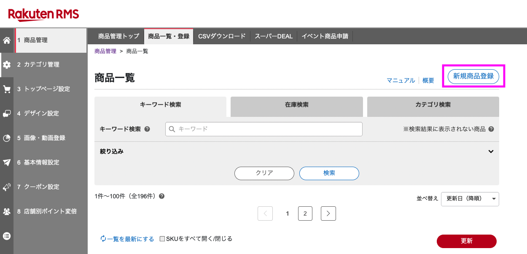The height and width of the screenshot is (254, 527).
Task: Select 8 店舗別ポイント変倍 in sidebar
Action: [x=51, y=211]
